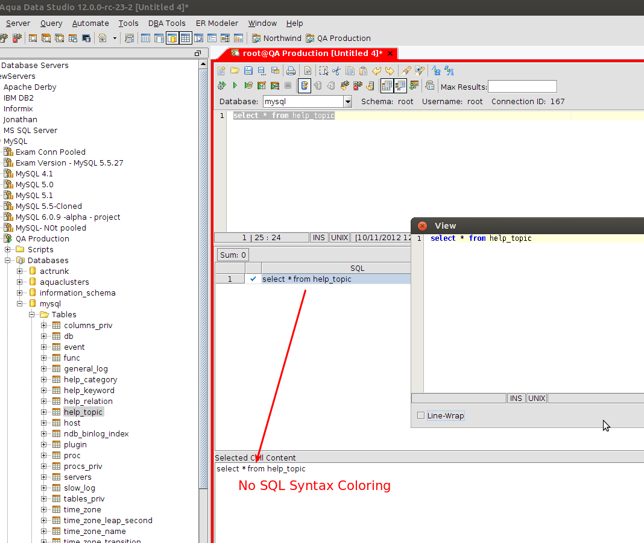Save the script using the floppy disk icon

tap(248, 71)
